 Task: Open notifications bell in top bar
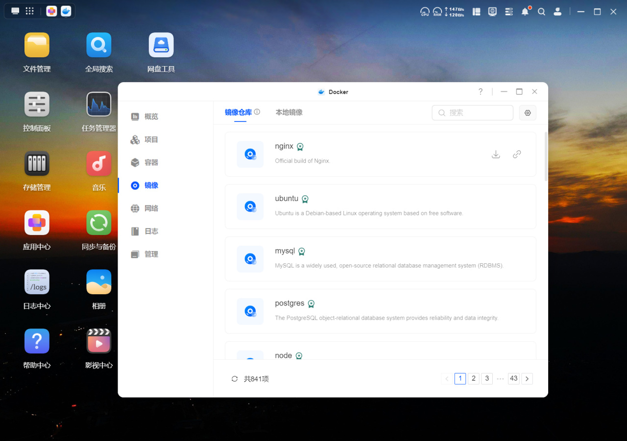tap(525, 11)
